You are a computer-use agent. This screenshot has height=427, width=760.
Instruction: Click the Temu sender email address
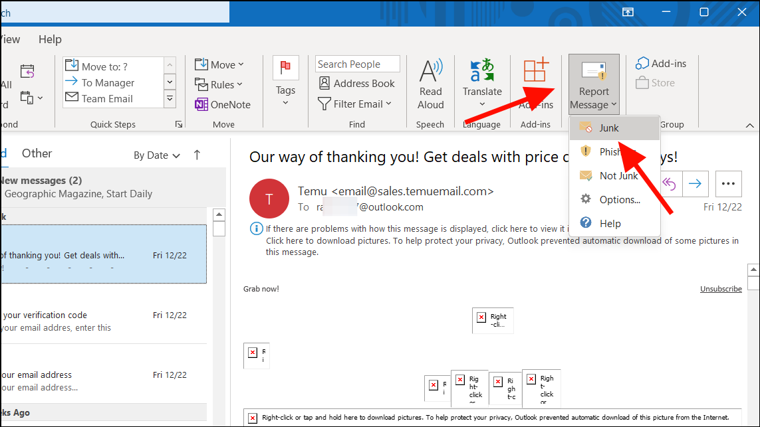point(412,191)
